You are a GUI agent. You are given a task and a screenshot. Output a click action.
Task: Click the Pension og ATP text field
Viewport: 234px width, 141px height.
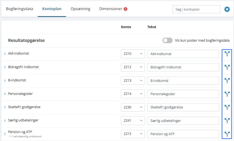[183, 134]
